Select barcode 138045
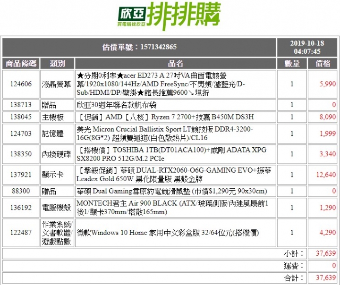The image size is (340, 285). 21,117
